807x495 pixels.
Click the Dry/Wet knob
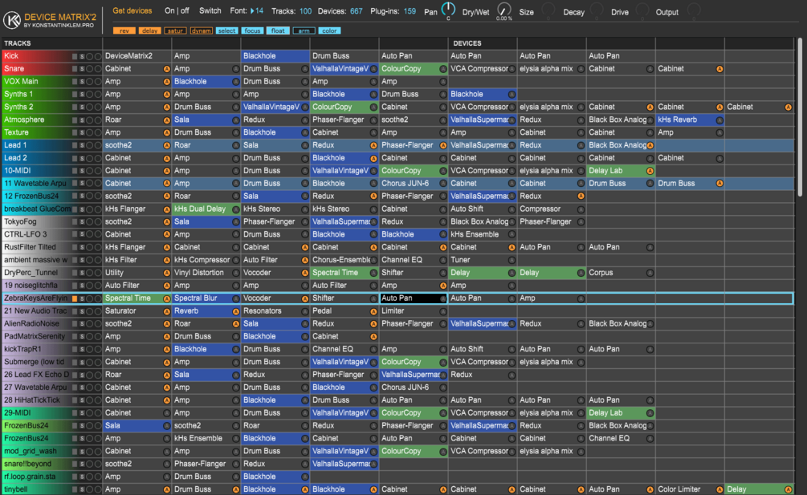click(503, 9)
